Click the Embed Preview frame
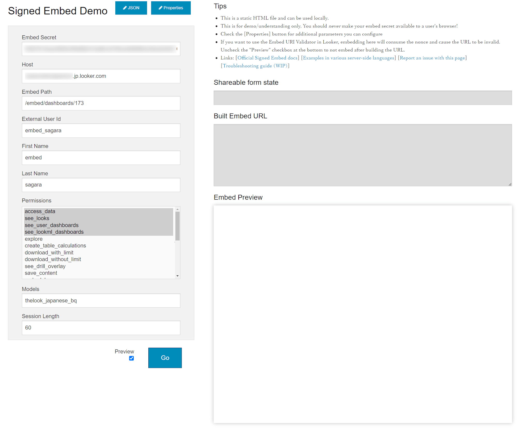The width and height of the screenshot is (517, 429). [x=363, y=314]
